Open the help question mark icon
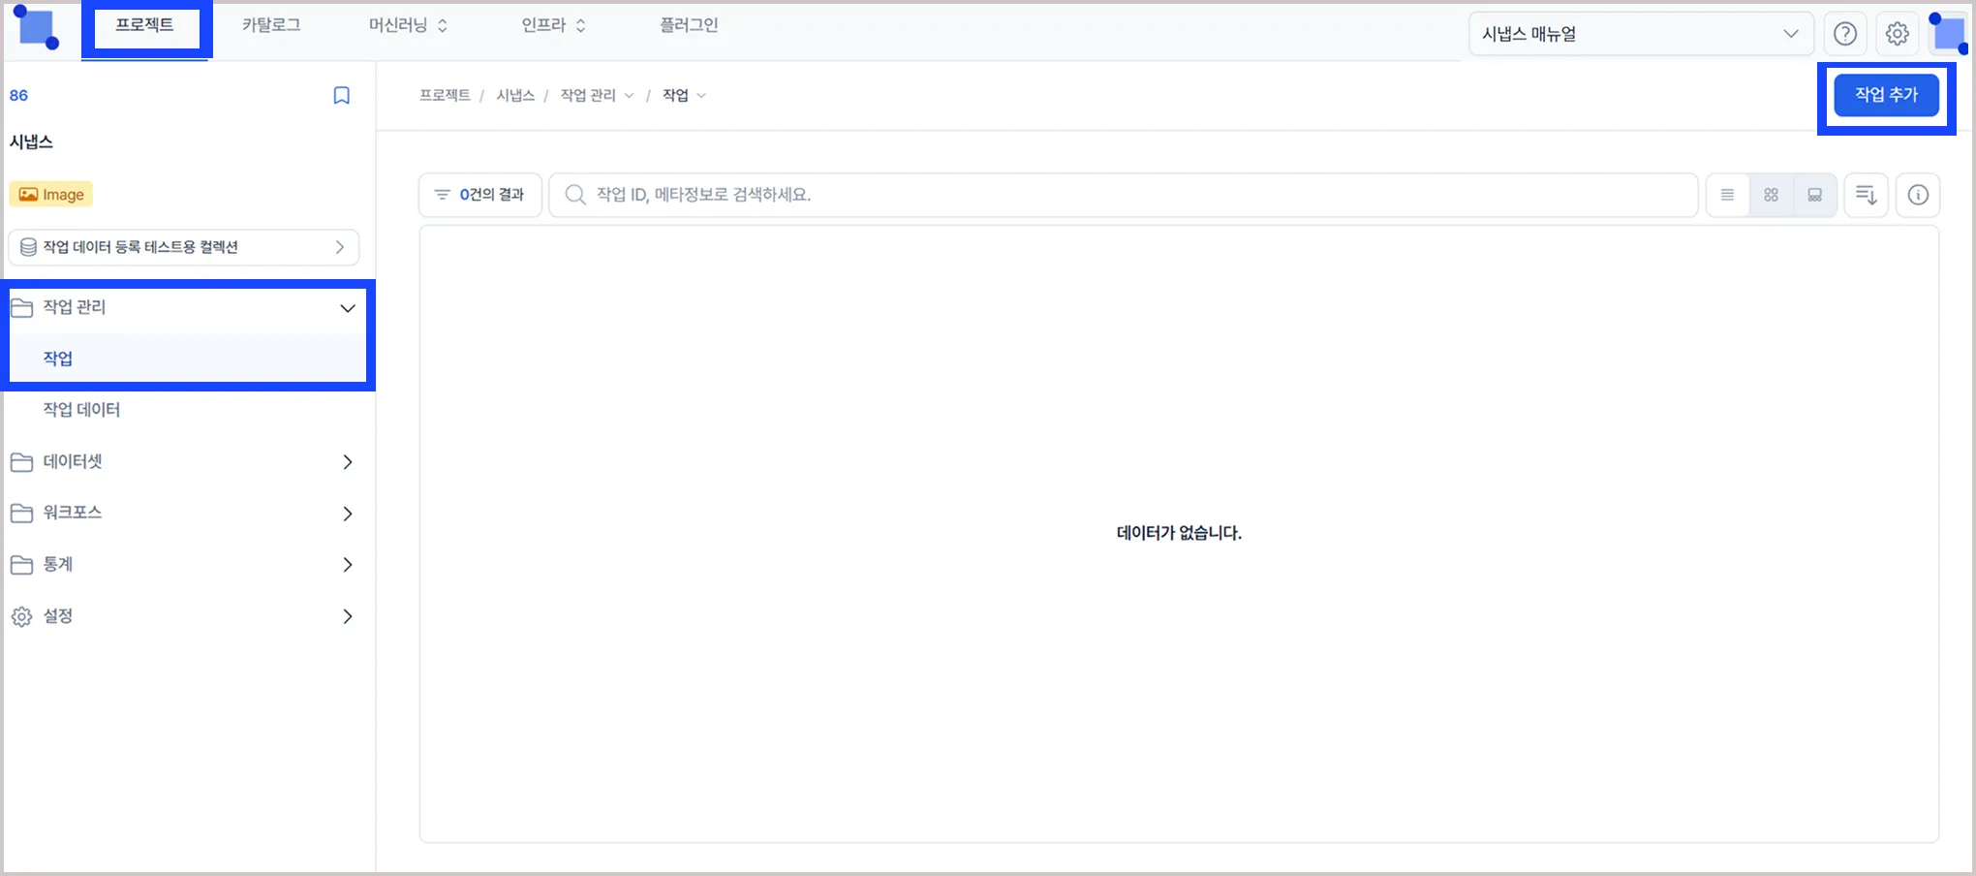Screen dimensions: 1976x876 coord(1845,34)
